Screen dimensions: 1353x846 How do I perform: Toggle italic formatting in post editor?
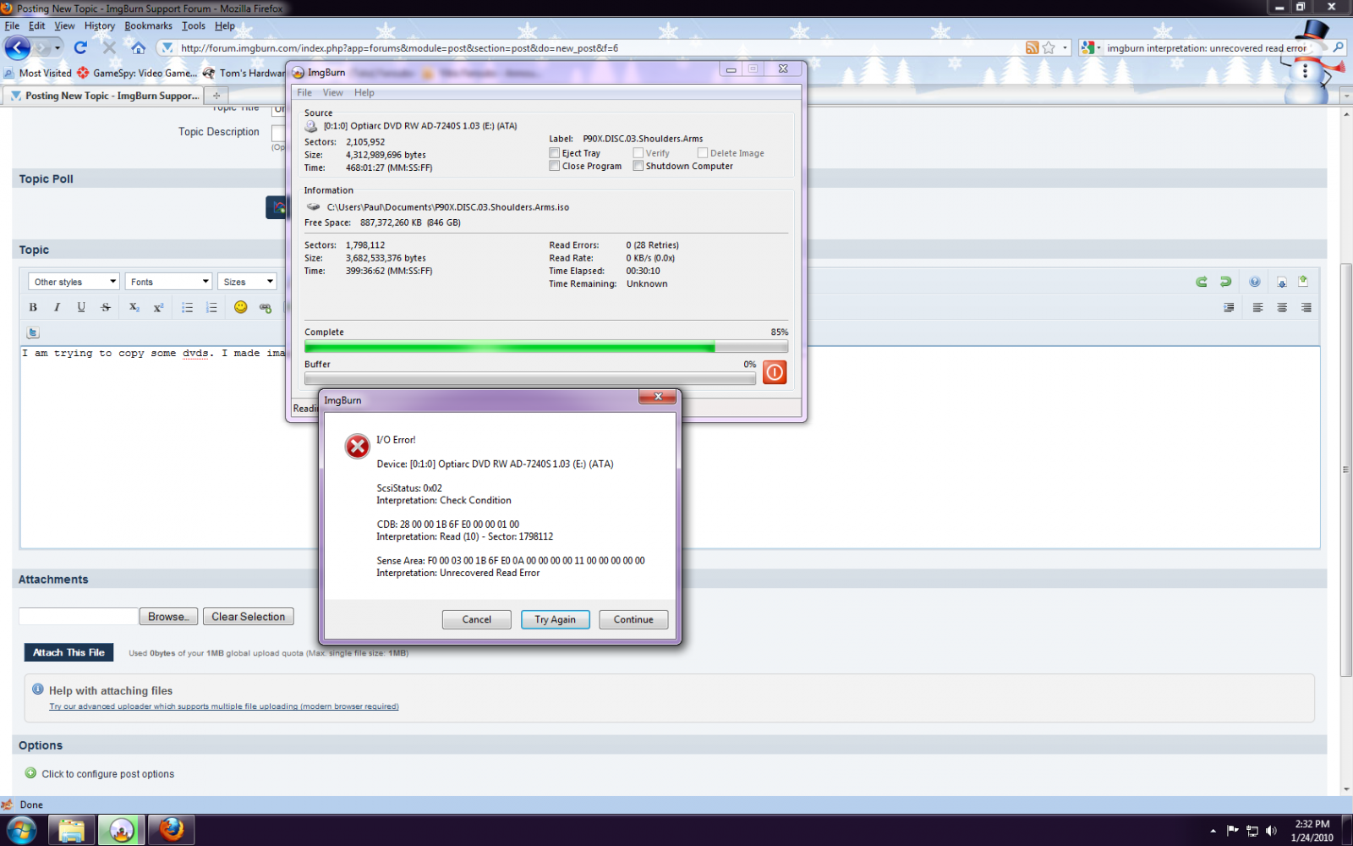click(57, 307)
